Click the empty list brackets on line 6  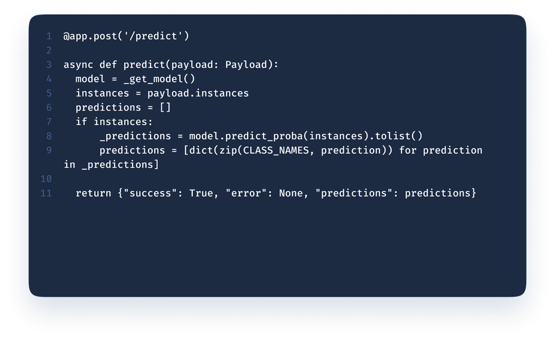165,108
